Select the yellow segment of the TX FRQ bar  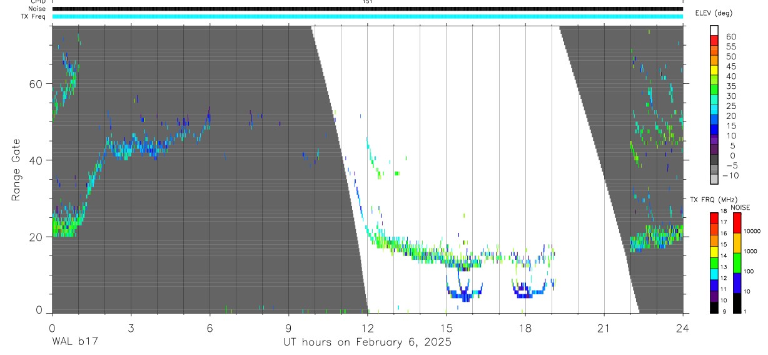tap(714, 251)
